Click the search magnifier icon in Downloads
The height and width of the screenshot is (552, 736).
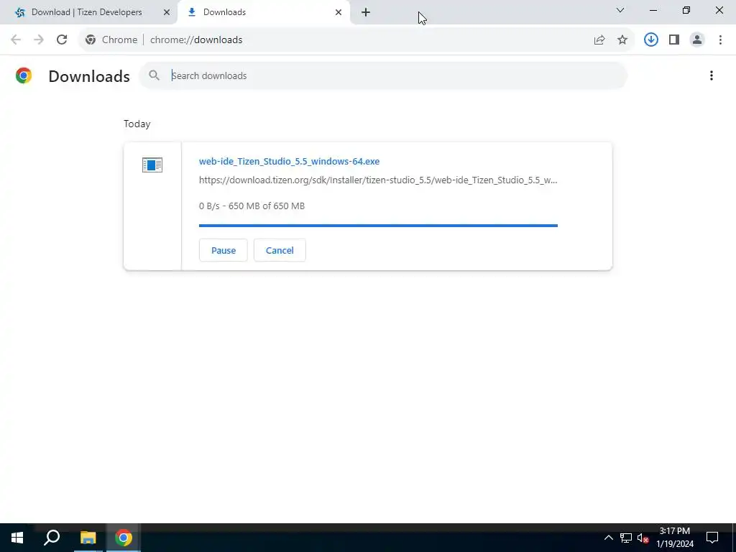click(x=154, y=75)
